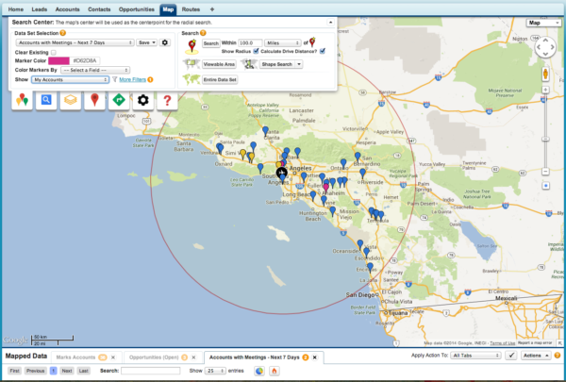Open the Show 25 entries dropdown
The height and width of the screenshot is (382, 566).
click(x=215, y=371)
